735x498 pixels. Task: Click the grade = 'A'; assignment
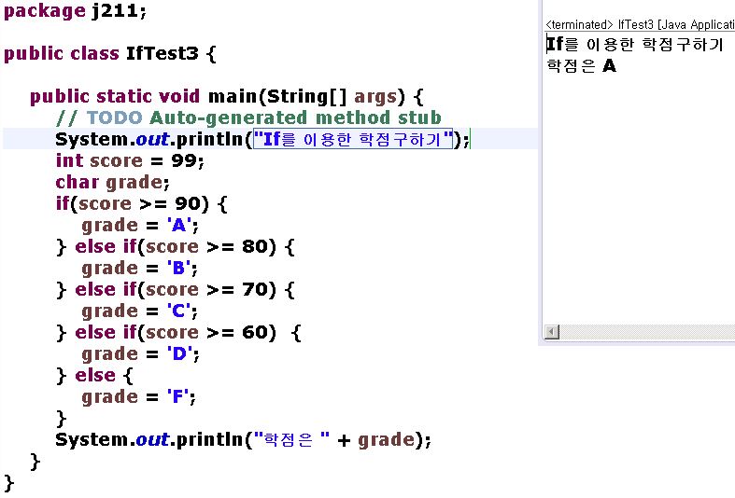point(140,225)
